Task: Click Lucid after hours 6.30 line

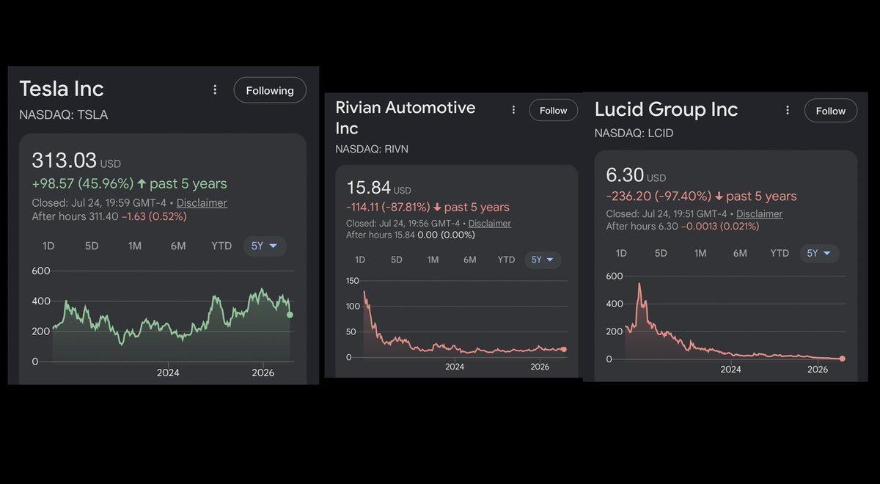Action: pyautogui.click(x=683, y=226)
